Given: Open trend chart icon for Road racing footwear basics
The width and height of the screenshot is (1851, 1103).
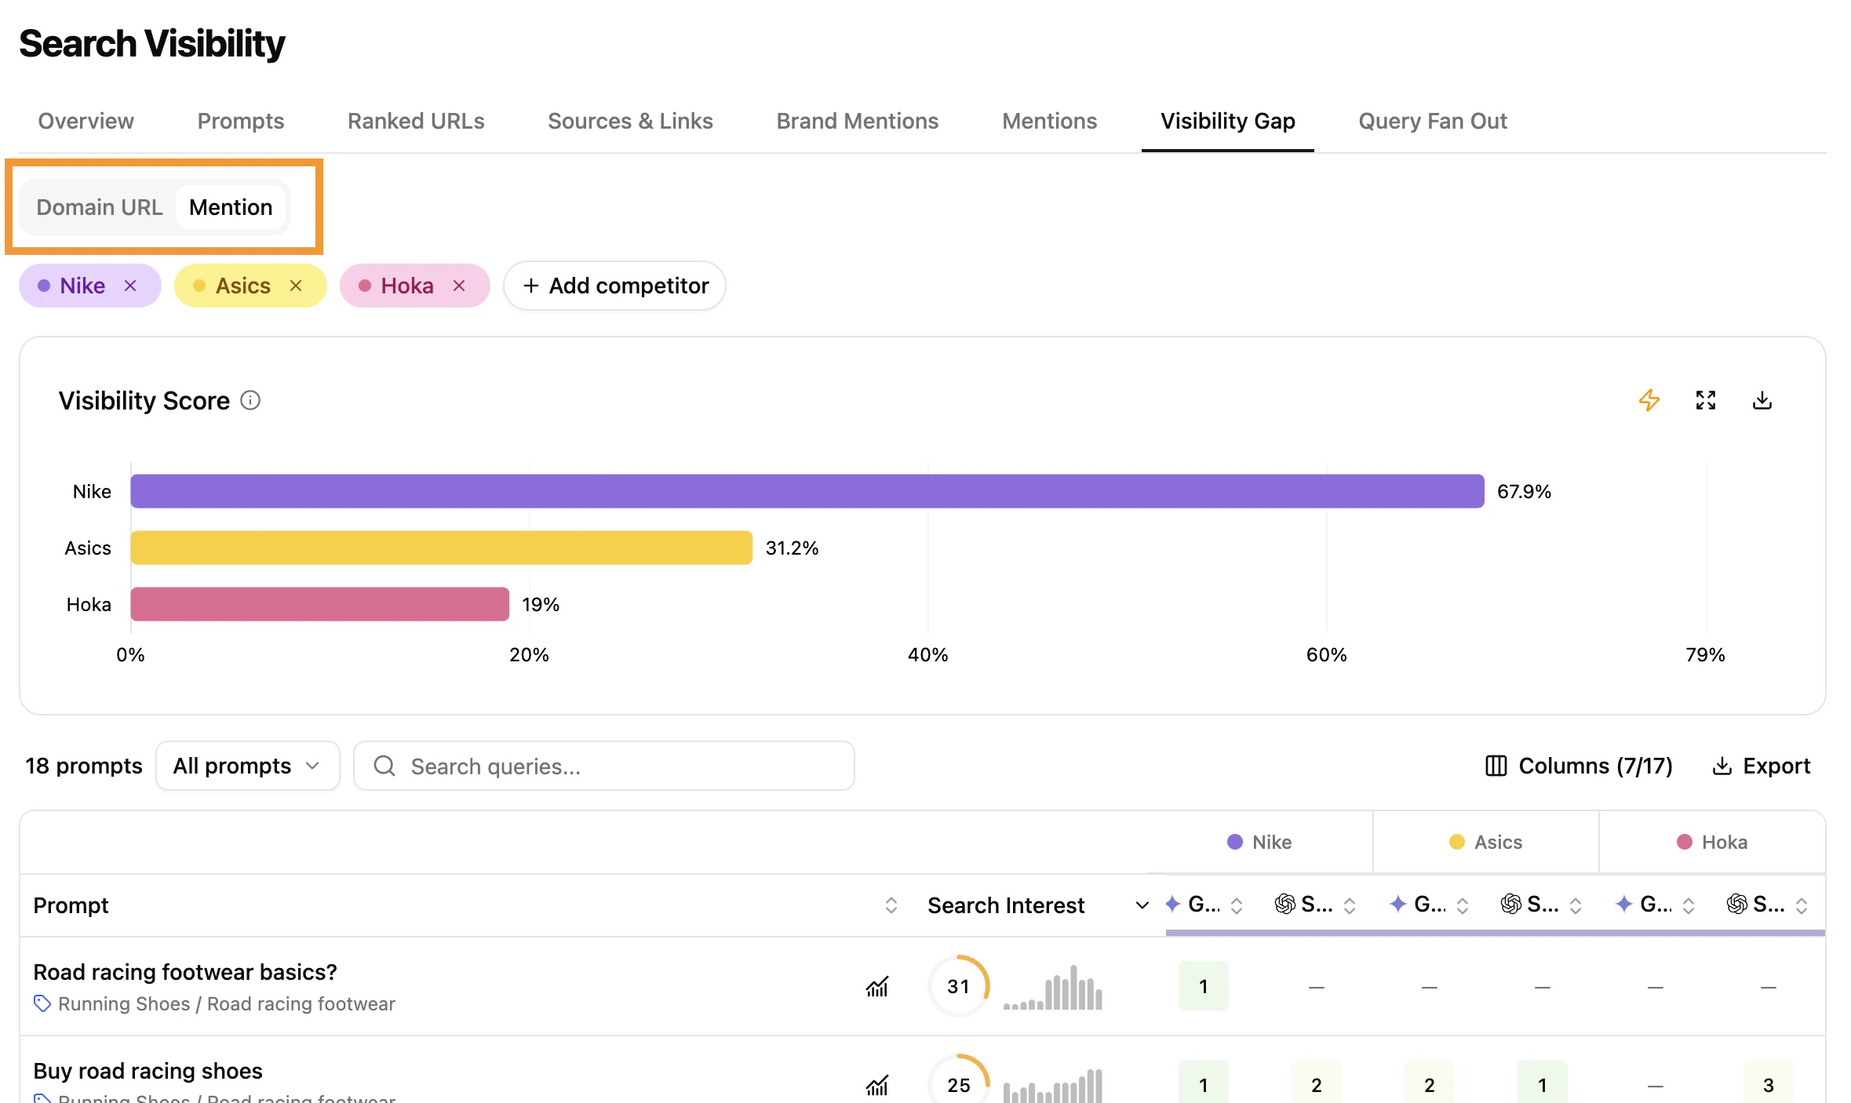Looking at the screenshot, I should (x=876, y=986).
